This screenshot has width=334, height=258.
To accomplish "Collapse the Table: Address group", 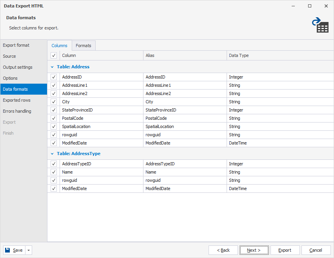I will 52,67.
